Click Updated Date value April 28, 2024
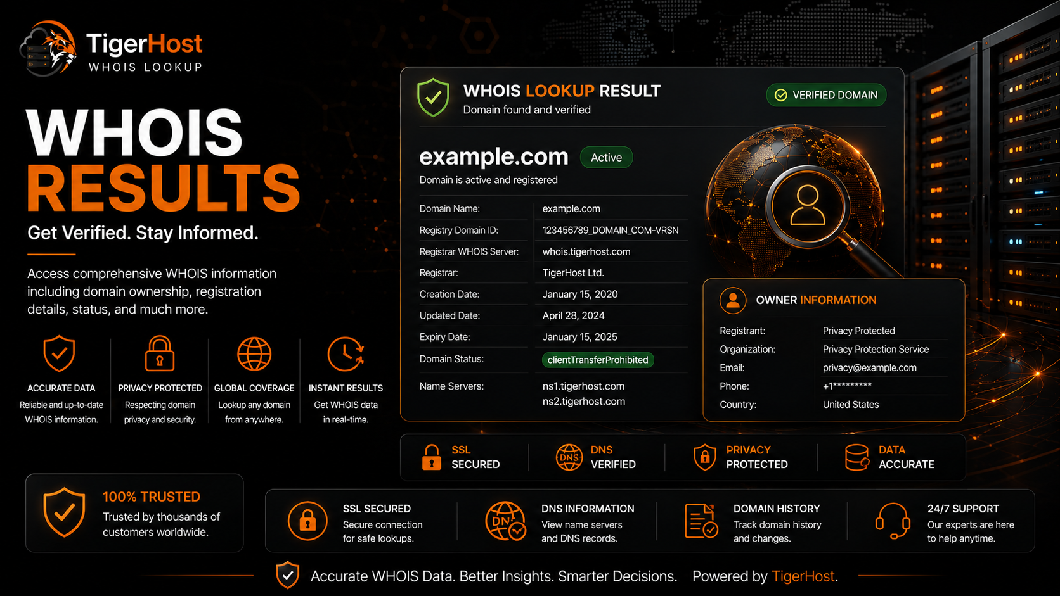Screen dimensions: 1060x596 tap(574, 316)
